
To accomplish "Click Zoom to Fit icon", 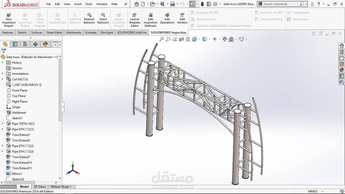I will pyautogui.click(x=162, y=39).
